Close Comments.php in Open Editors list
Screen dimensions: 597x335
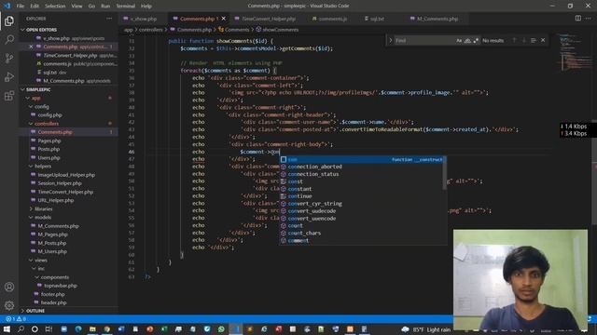[x=31, y=47]
